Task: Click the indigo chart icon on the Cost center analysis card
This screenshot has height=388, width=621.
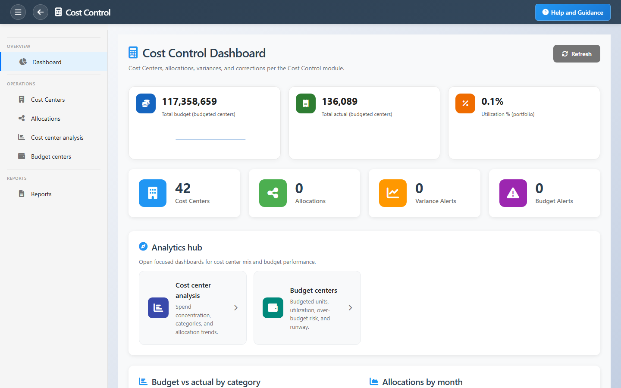Action: pos(158,308)
